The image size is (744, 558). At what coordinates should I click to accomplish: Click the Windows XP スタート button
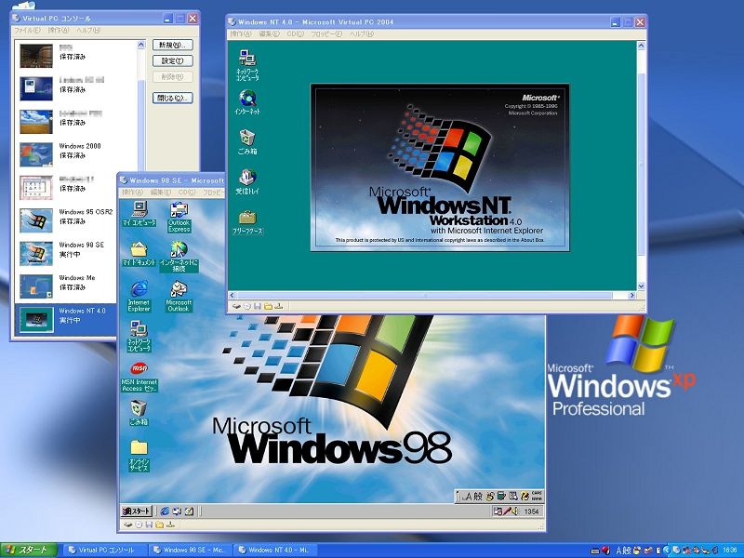(x=29, y=550)
